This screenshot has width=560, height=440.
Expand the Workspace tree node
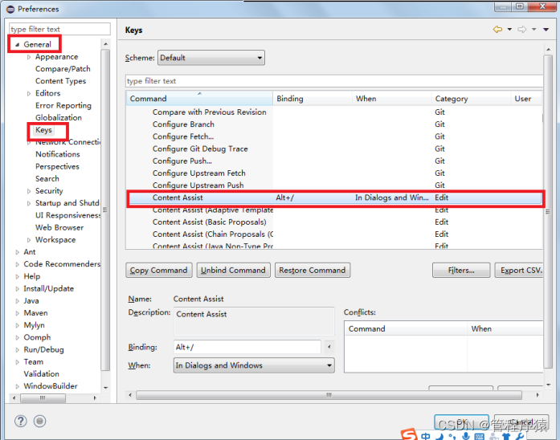pyautogui.click(x=29, y=240)
